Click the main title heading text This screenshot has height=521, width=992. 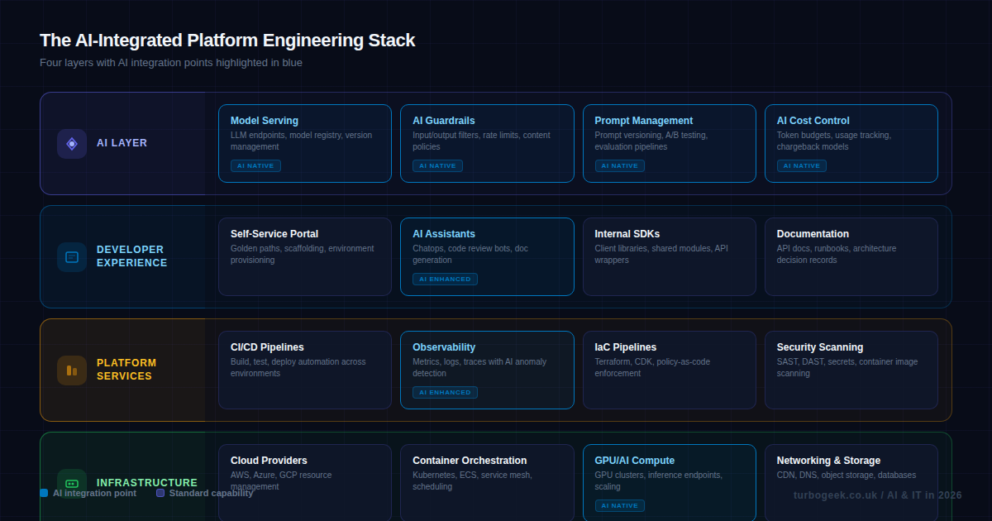[x=227, y=40]
